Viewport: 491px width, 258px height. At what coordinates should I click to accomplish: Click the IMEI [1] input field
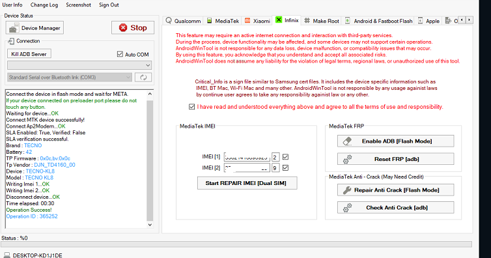[247, 157]
